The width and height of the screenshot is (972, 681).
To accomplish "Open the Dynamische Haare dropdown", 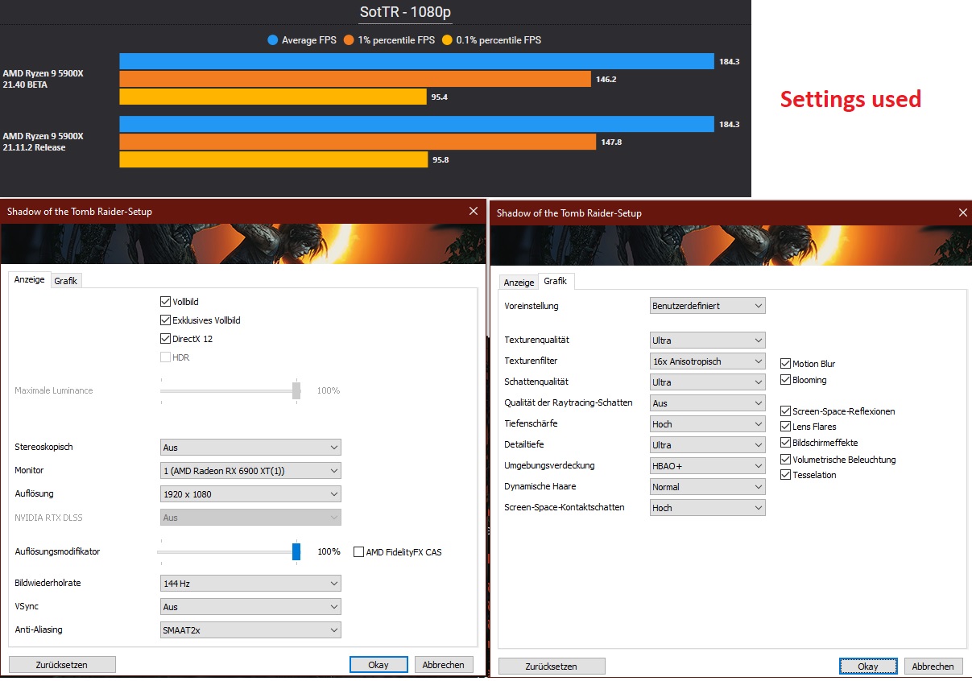I will click(x=708, y=487).
